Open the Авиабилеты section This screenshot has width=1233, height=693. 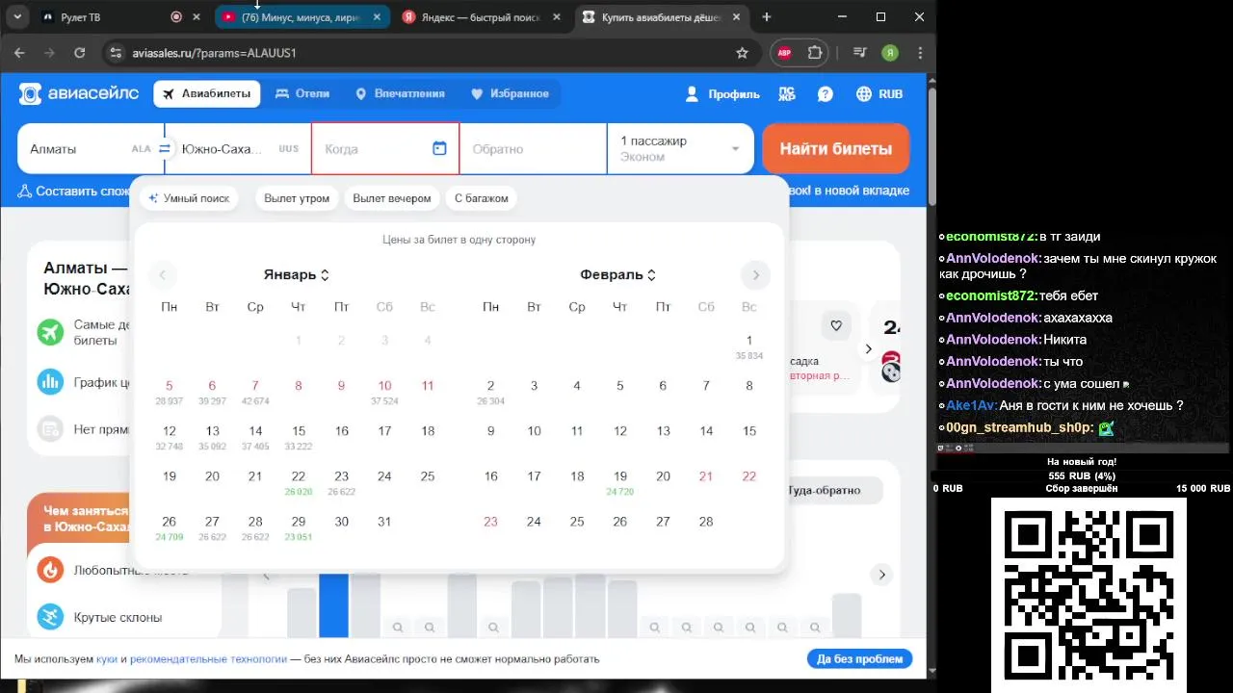207,93
